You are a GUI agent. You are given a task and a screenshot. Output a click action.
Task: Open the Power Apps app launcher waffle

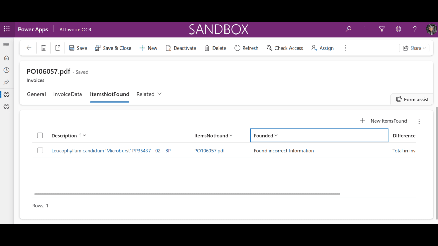point(7,29)
